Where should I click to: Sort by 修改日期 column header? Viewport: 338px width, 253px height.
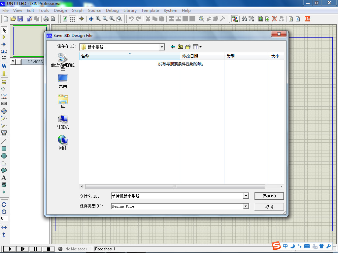point(202,56)
